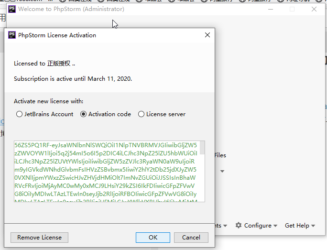Select the JetBrains Account radio option
Screen dimensions: 327x250
point(44,114)
